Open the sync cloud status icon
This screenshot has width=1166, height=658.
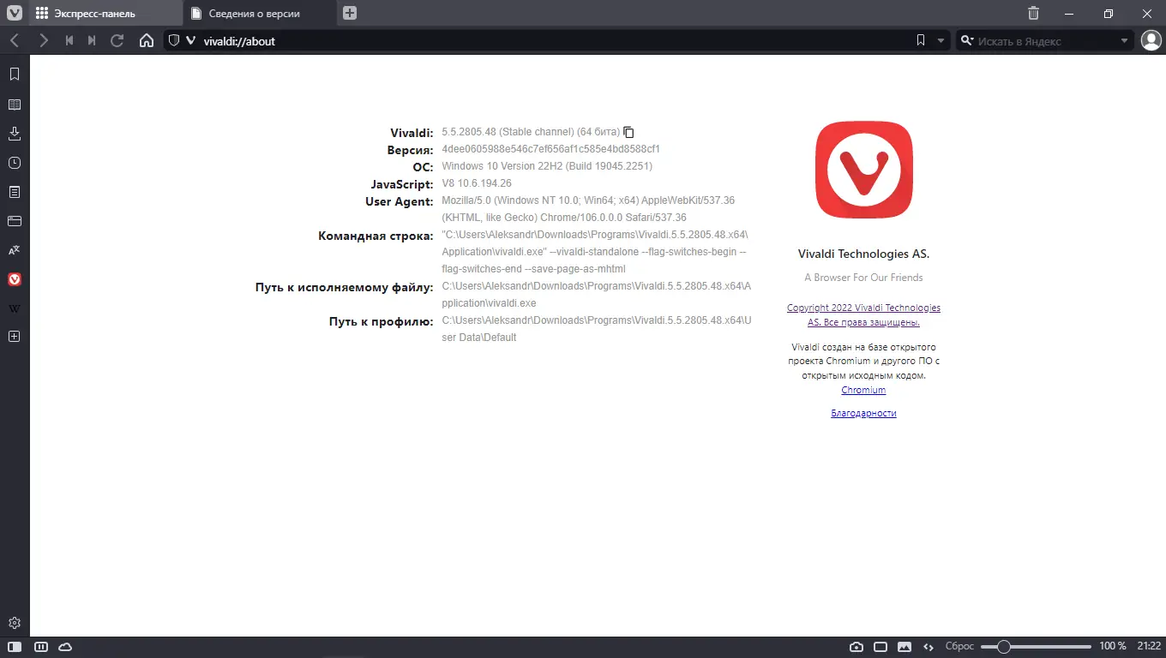click(65, 646)
